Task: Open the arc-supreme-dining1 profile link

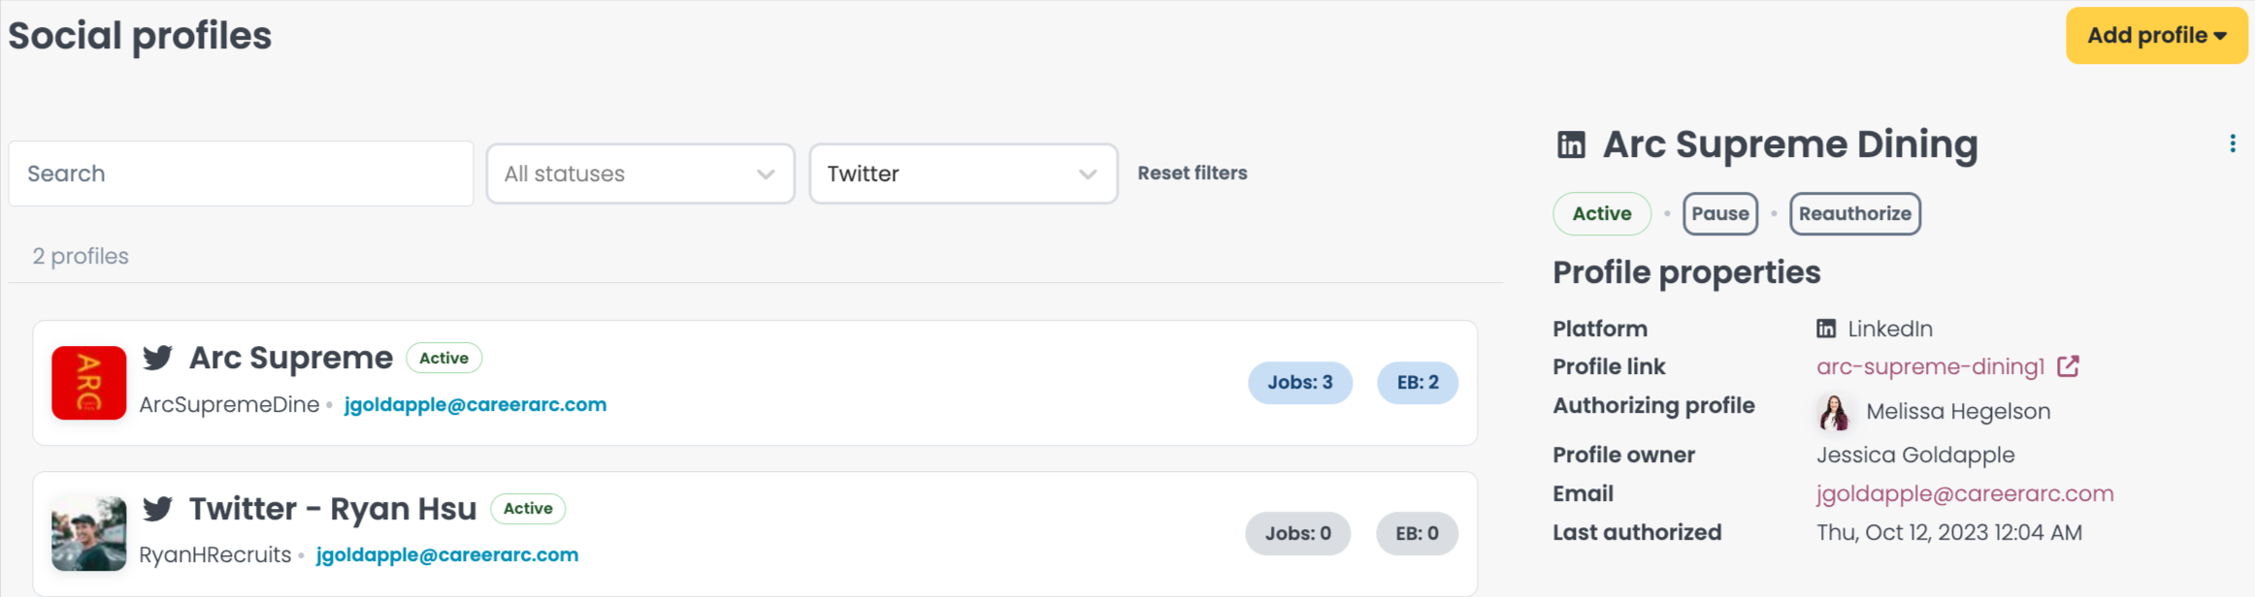Action: point(1930,366)
